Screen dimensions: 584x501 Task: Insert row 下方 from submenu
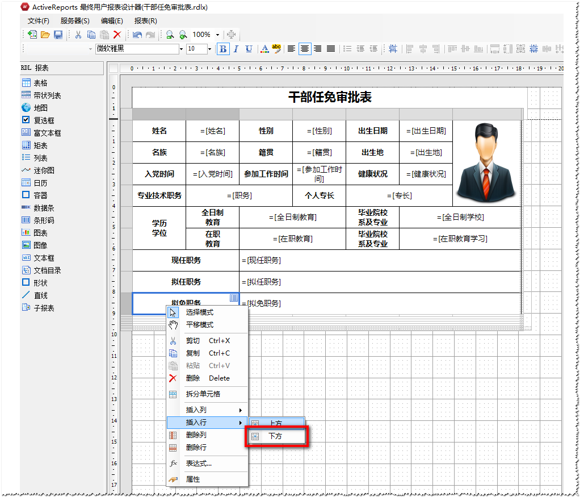277,436
